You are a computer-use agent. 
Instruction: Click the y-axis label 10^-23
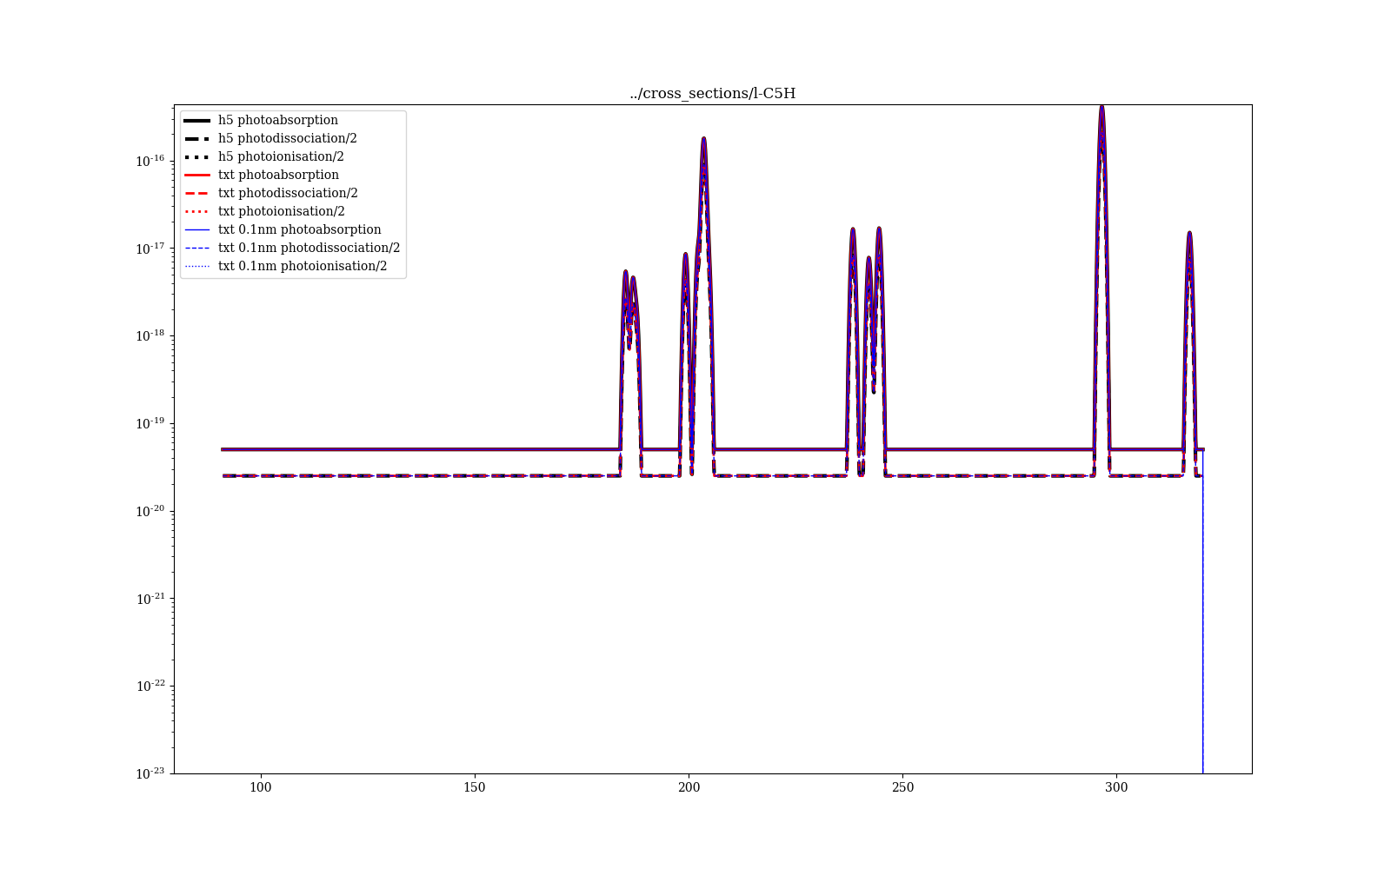pyautogui.click(x=150, y=773)
